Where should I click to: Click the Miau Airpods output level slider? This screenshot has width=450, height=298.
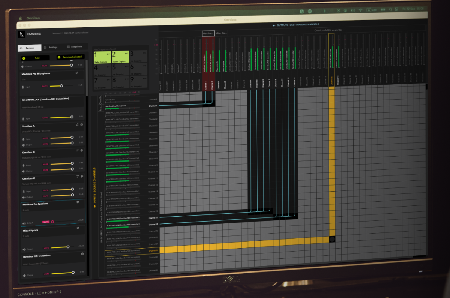tap(63, 247)
